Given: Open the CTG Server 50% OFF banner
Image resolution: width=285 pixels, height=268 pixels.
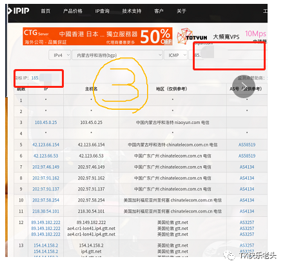Looking at the screenshot, I should pyautogui.click(x=97, y=36).
